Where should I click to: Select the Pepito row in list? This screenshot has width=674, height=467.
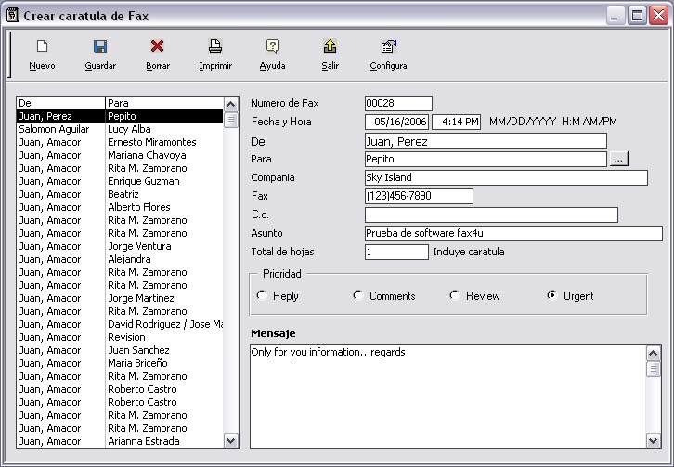click(x=120, y=116)
